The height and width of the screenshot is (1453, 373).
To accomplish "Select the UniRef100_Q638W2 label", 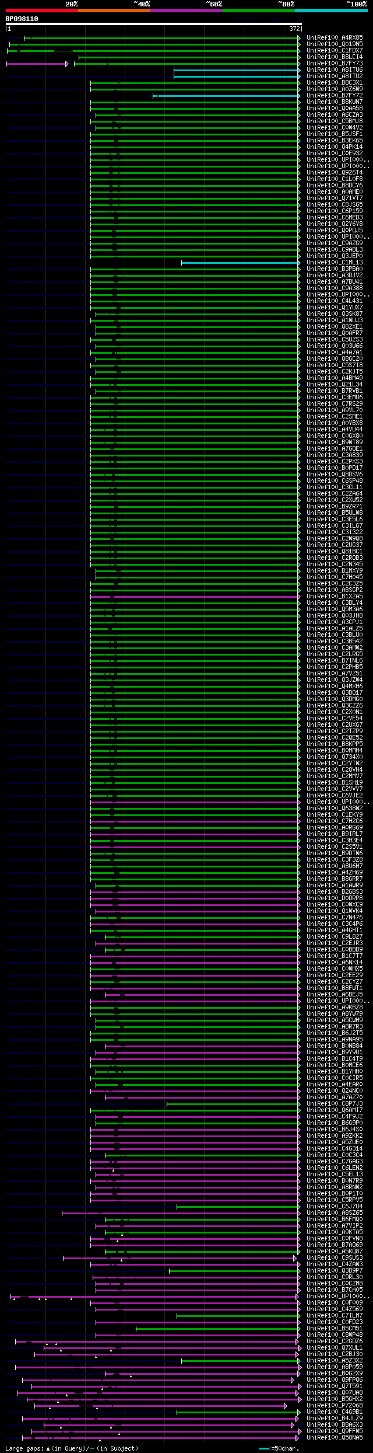I will coord(335,809).
